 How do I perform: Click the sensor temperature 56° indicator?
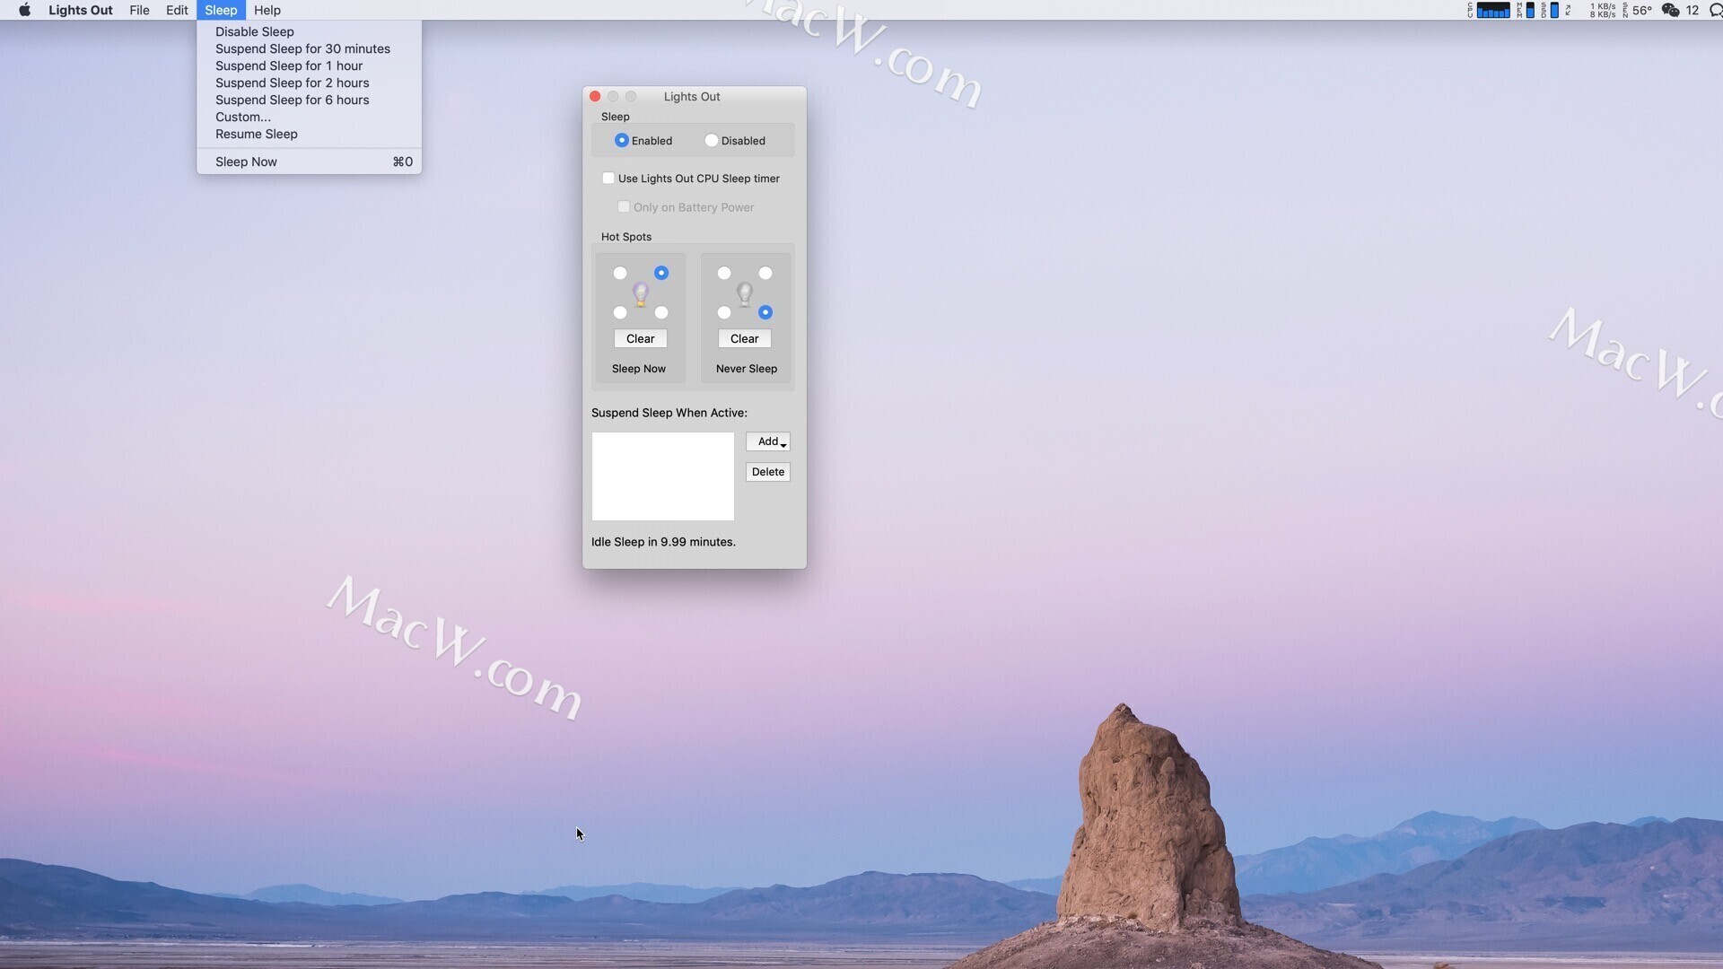[x=1641, y=10]
